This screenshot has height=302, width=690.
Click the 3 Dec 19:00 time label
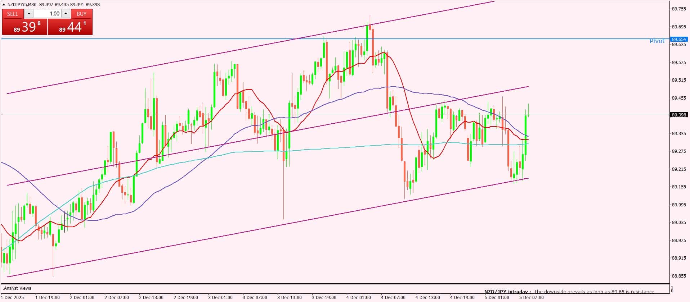tap(324, 298)
